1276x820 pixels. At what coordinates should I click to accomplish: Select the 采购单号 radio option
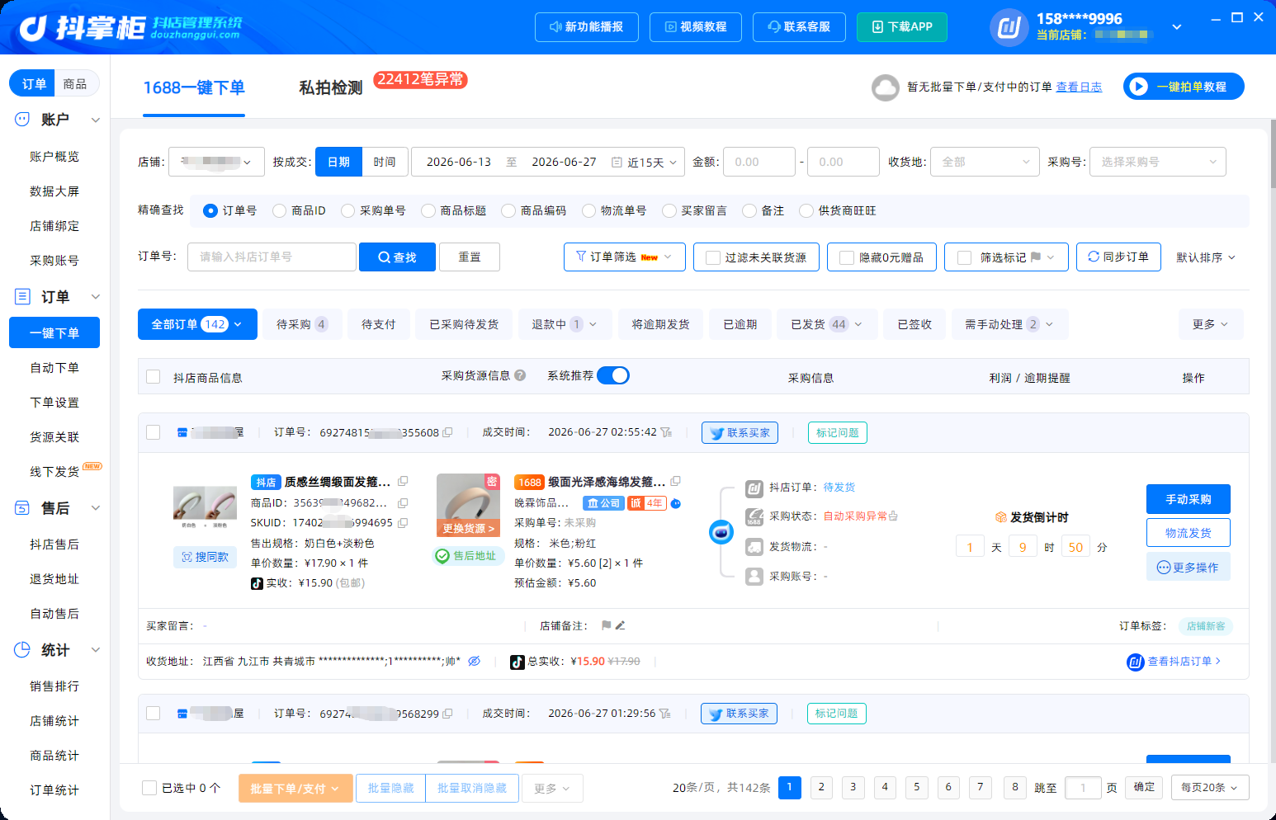[347, 211]
